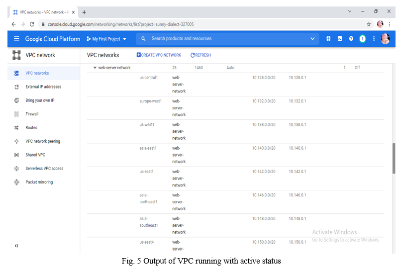The width and height of the screenshot is (399, 269).
Task: Open Chrome profile avatar
Action: pos(380,24)
